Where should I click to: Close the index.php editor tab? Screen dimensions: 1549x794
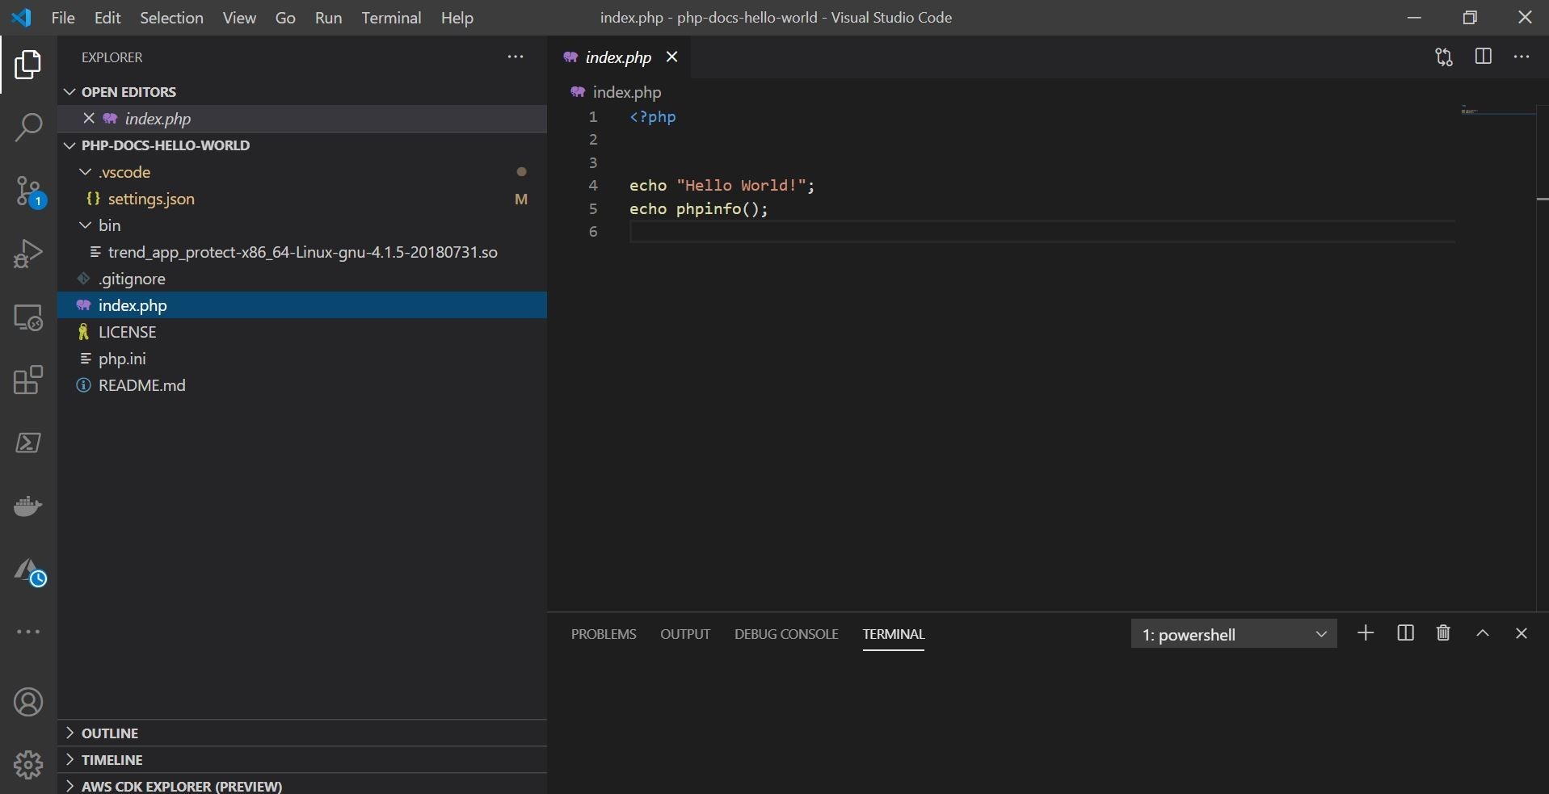671,57
